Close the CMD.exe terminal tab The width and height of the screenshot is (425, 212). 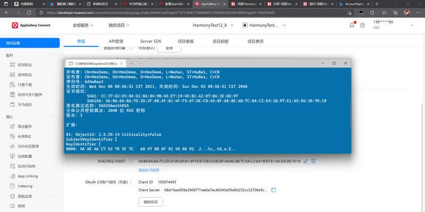[122, 63]
